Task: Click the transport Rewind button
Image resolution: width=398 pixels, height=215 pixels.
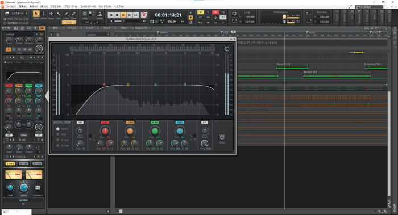Action: 111,15
